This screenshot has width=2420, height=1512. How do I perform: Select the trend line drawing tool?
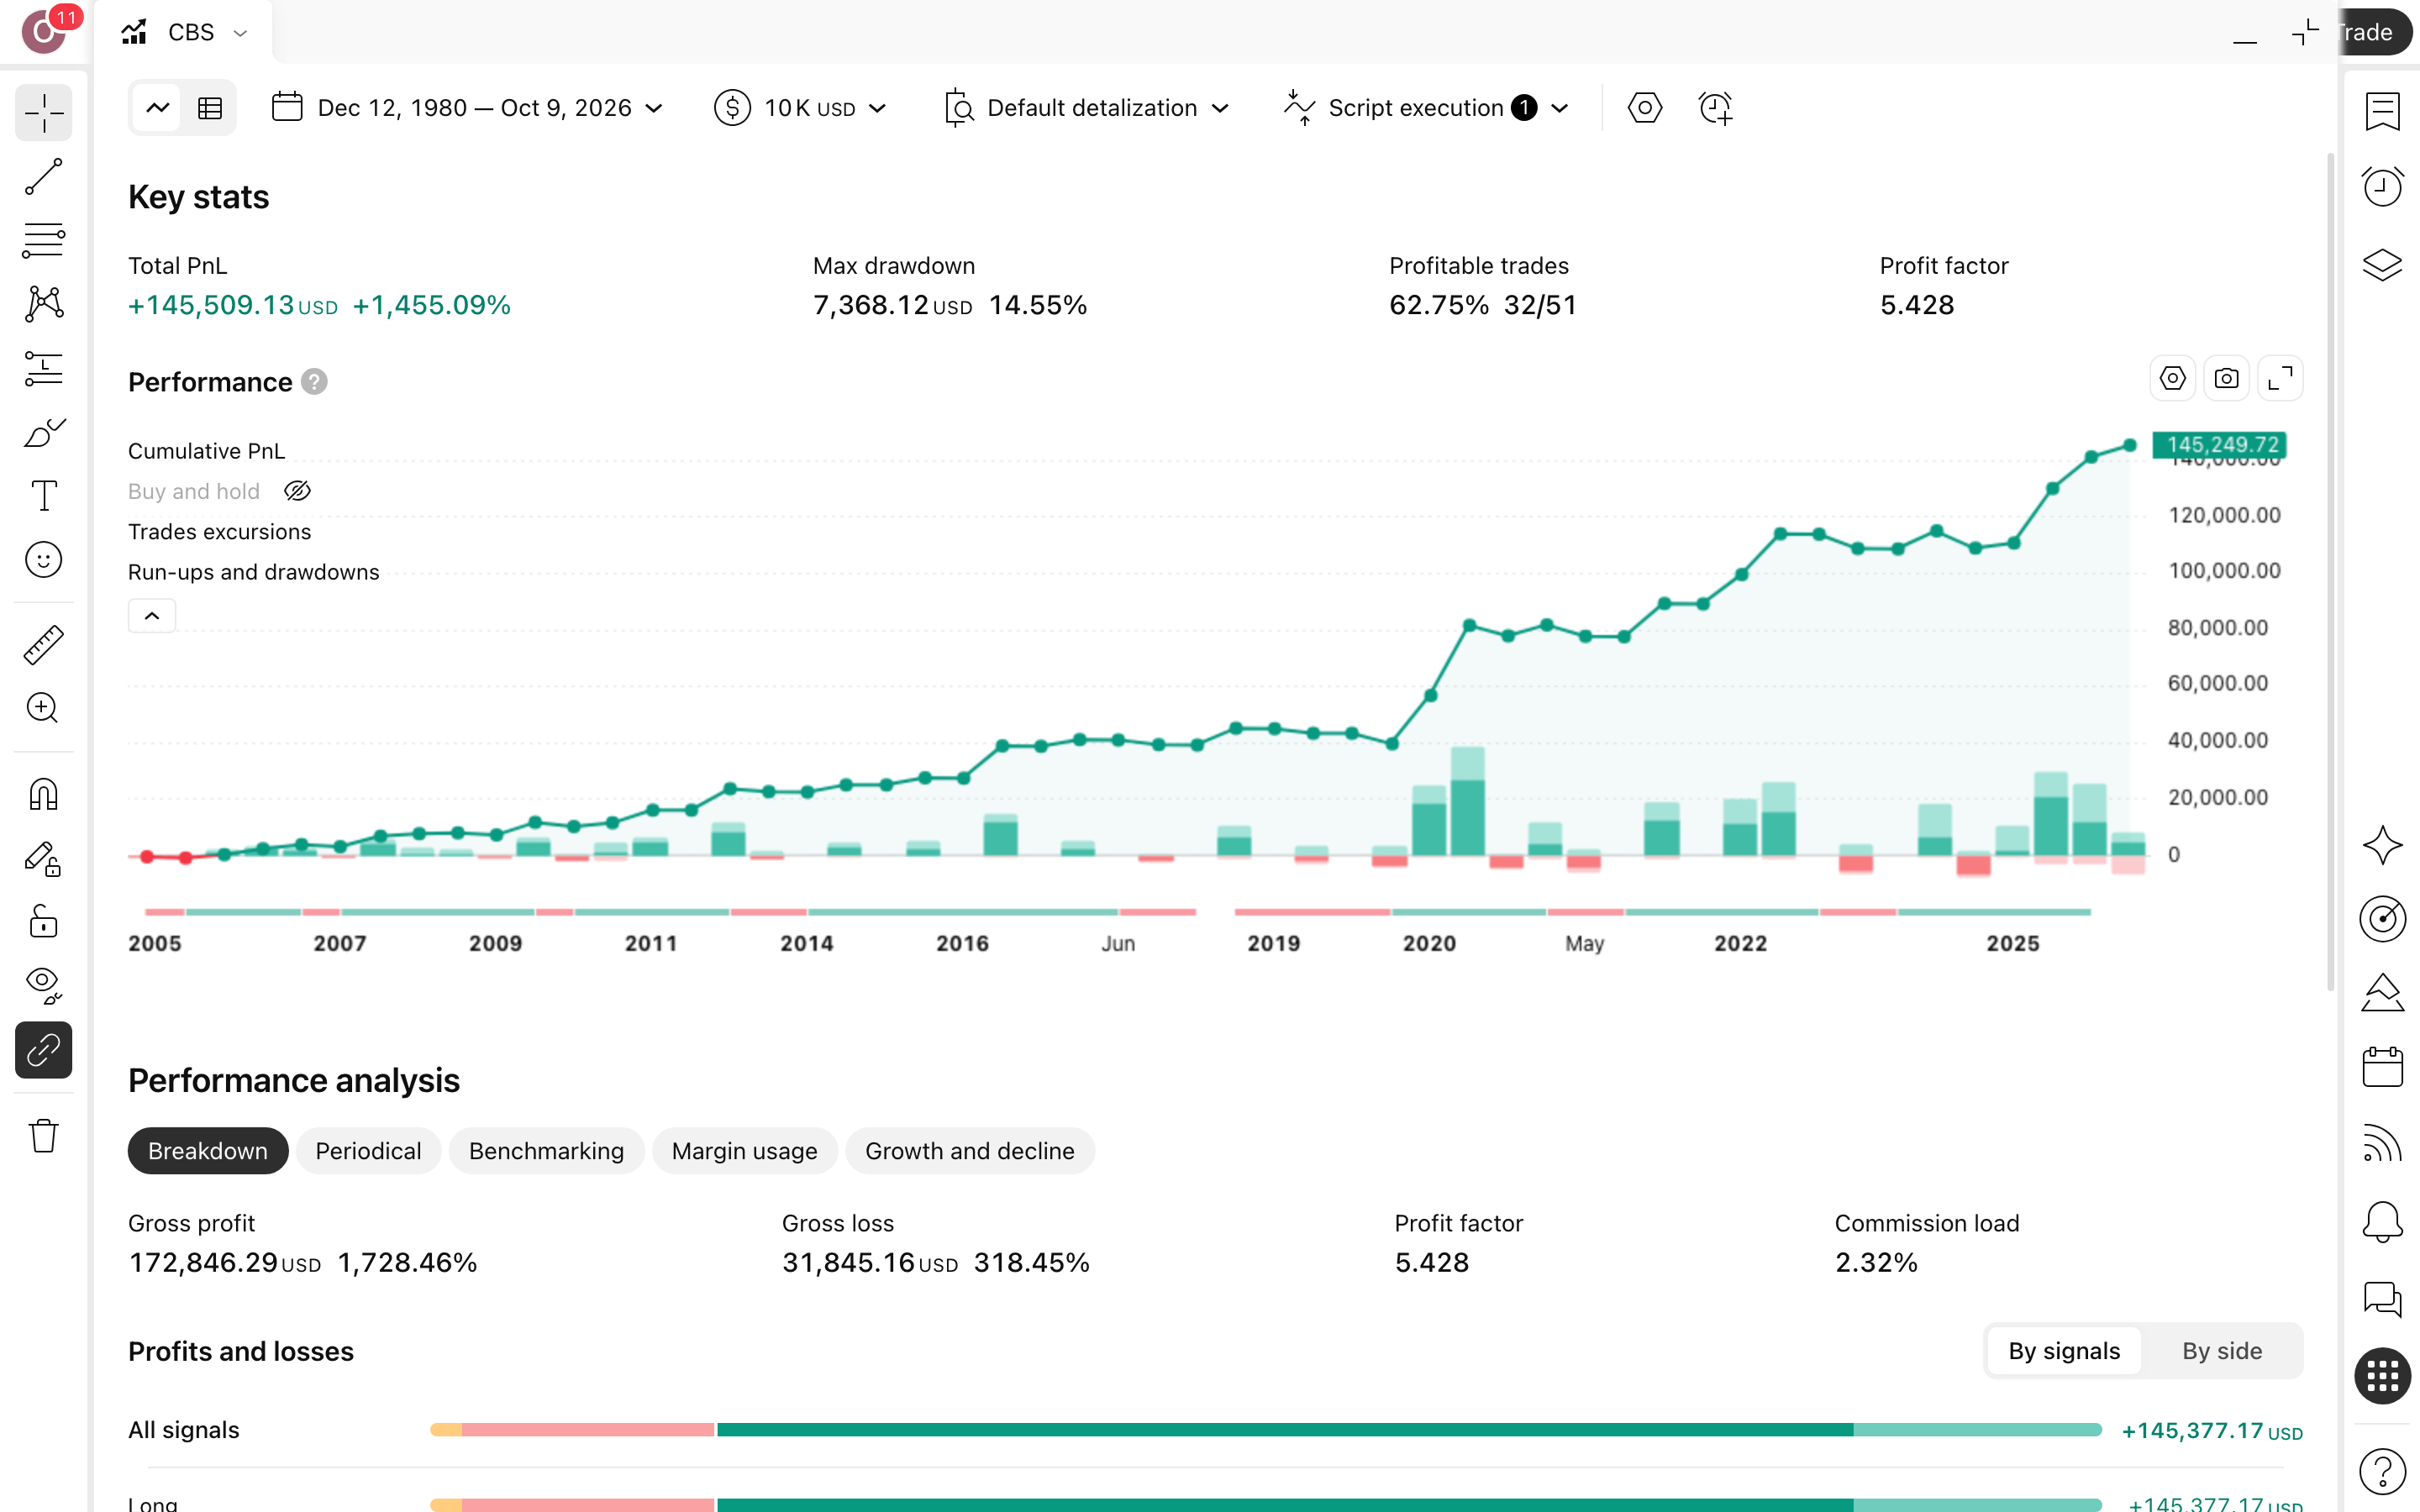[x=44, y=176]
